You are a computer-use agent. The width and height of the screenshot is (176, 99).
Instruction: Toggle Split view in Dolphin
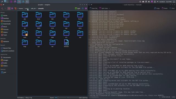pos(78,9)
